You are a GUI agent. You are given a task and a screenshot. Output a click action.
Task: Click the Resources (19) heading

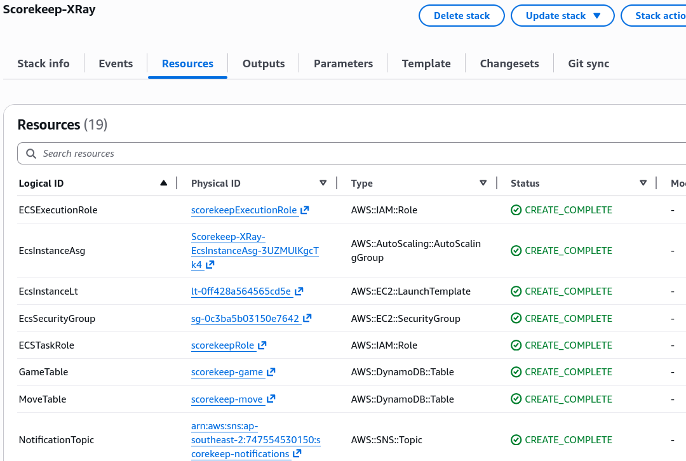pos(62,124)
